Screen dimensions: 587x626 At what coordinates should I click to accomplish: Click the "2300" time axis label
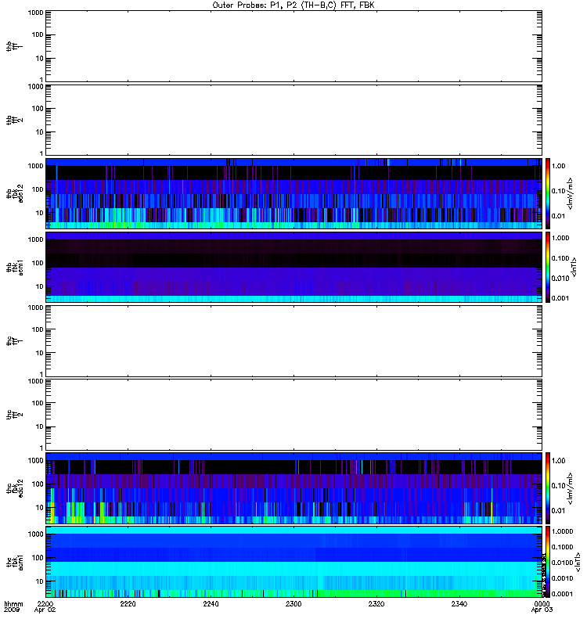pos(293,603)
